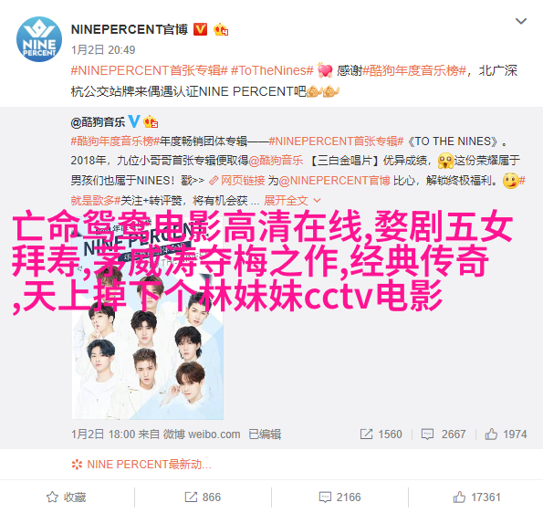Toggle the thumbs-up like with 17361

pyautogui.click(x=477, y=497)
